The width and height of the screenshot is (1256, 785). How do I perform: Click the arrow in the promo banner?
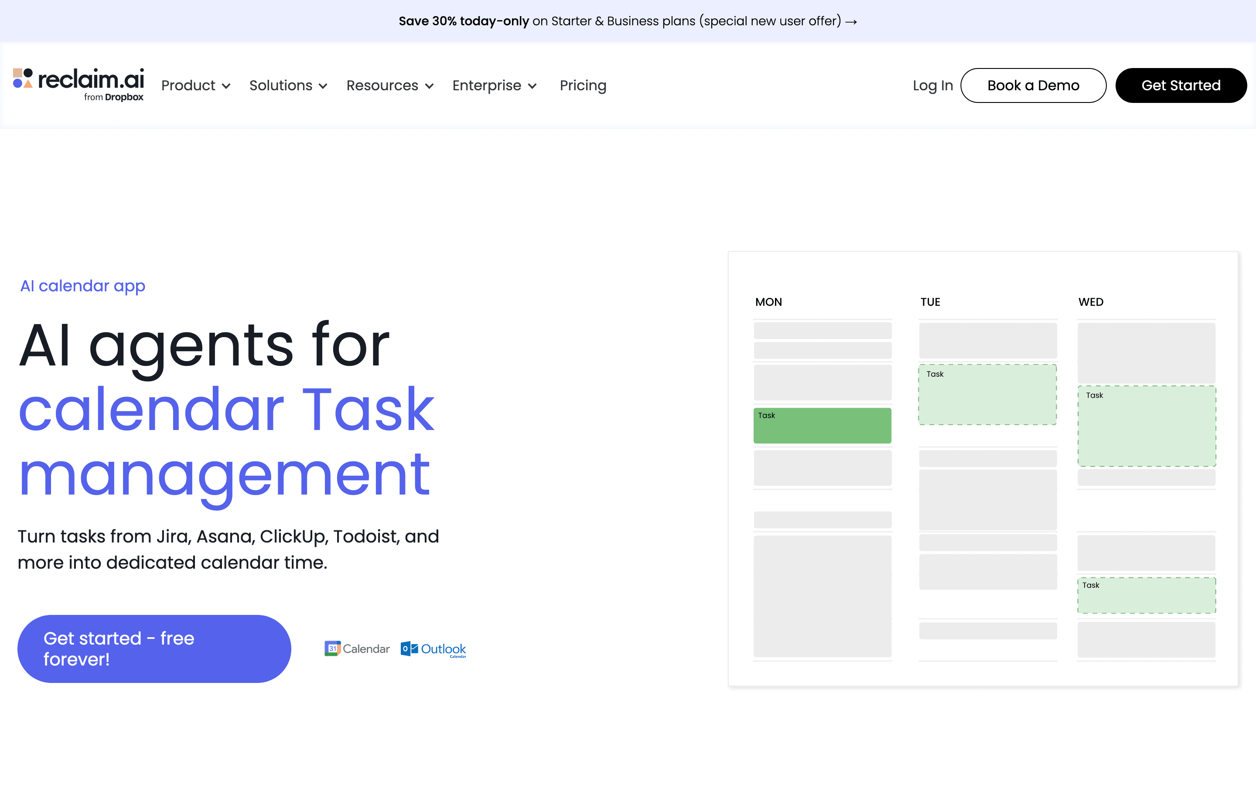tap(851, 21)
